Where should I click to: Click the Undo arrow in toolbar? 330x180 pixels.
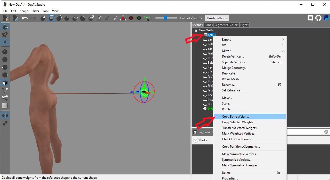25,18
